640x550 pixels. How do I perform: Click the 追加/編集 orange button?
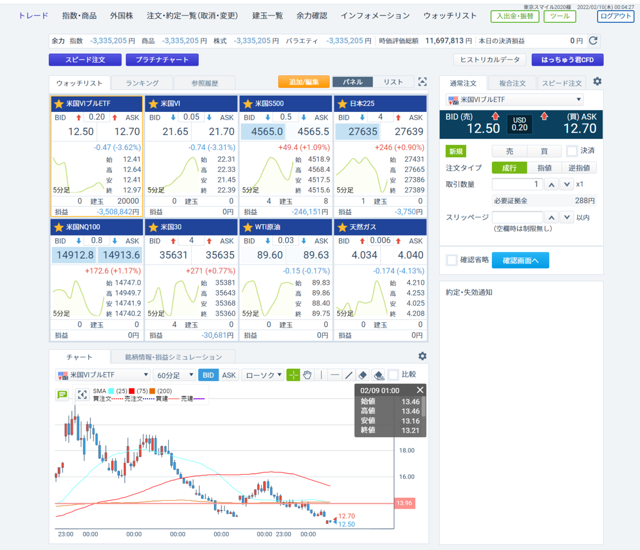tap(304, 82)
